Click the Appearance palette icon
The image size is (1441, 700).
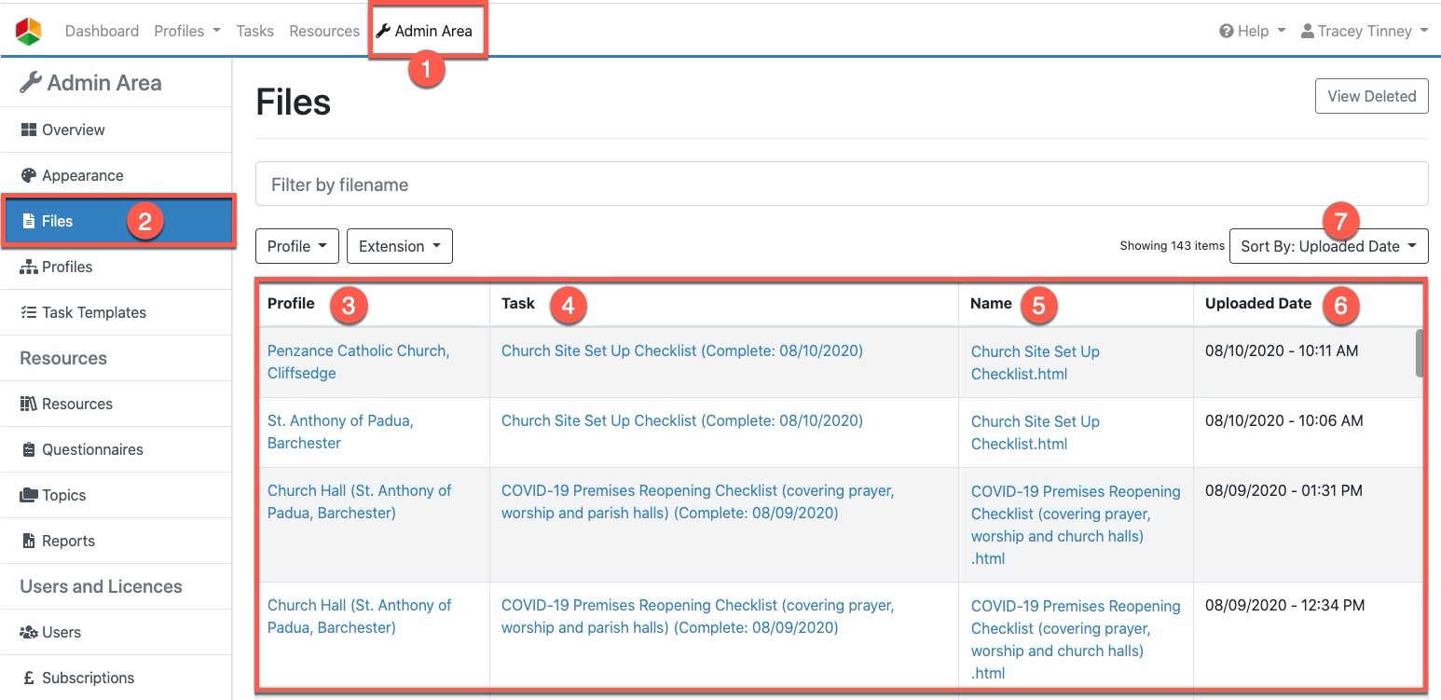(28, 175)
